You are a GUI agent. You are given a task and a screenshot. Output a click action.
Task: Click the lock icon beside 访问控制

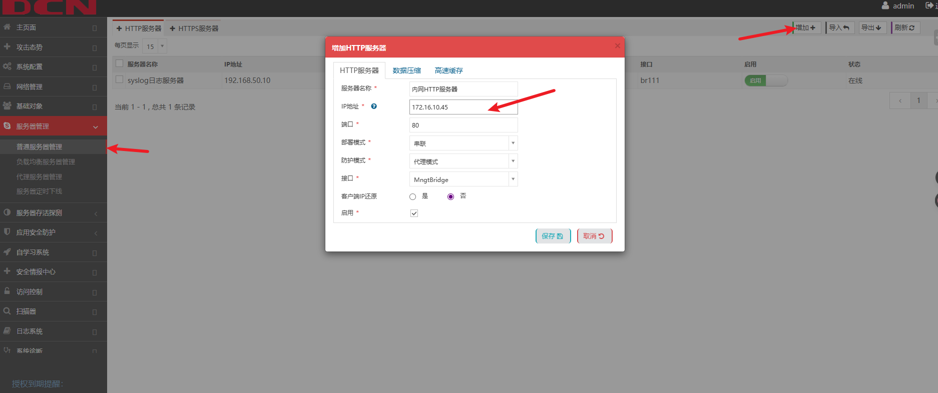(7, 290)
